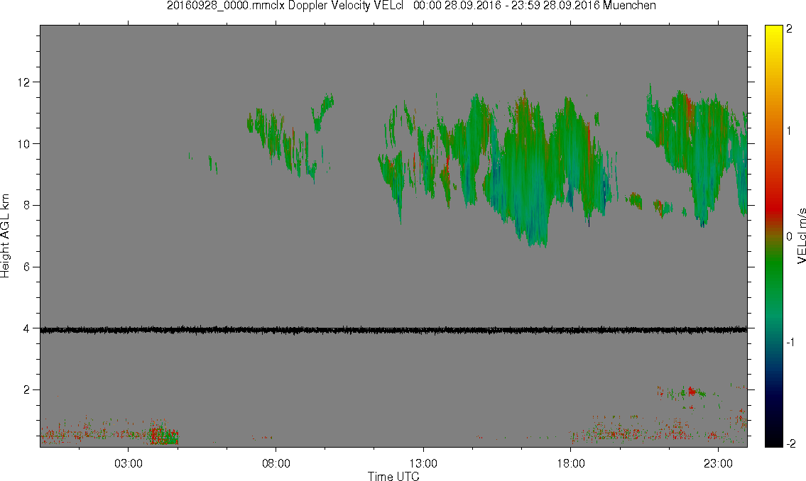Click the height label '6'
This screenshot has height=481, width=806.
click(26, 267)
